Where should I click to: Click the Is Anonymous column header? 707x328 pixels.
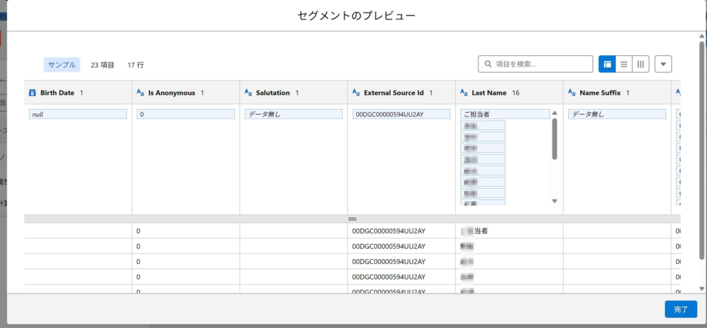click(x=186, y=93)
